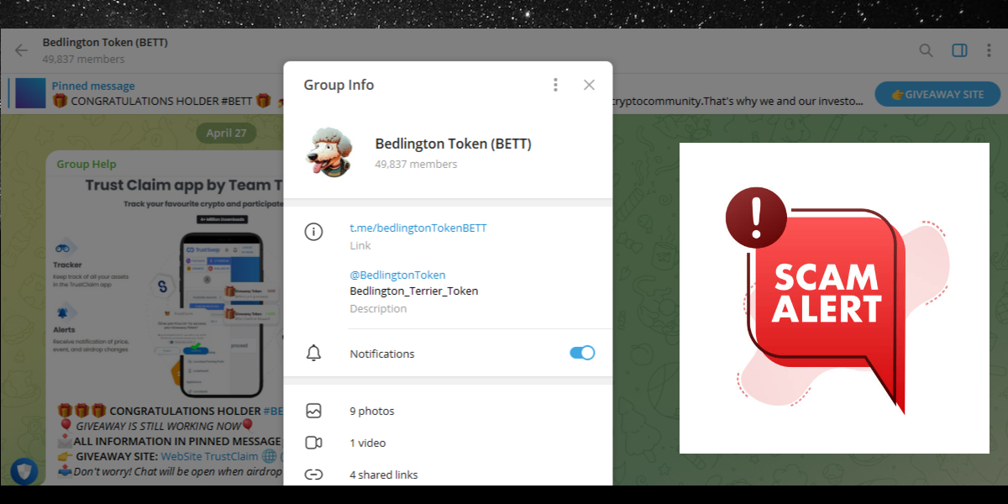Click the video camera icon
Viewport: 1008px width, 504px height.
pyautogui.click(x=313, y=443)
